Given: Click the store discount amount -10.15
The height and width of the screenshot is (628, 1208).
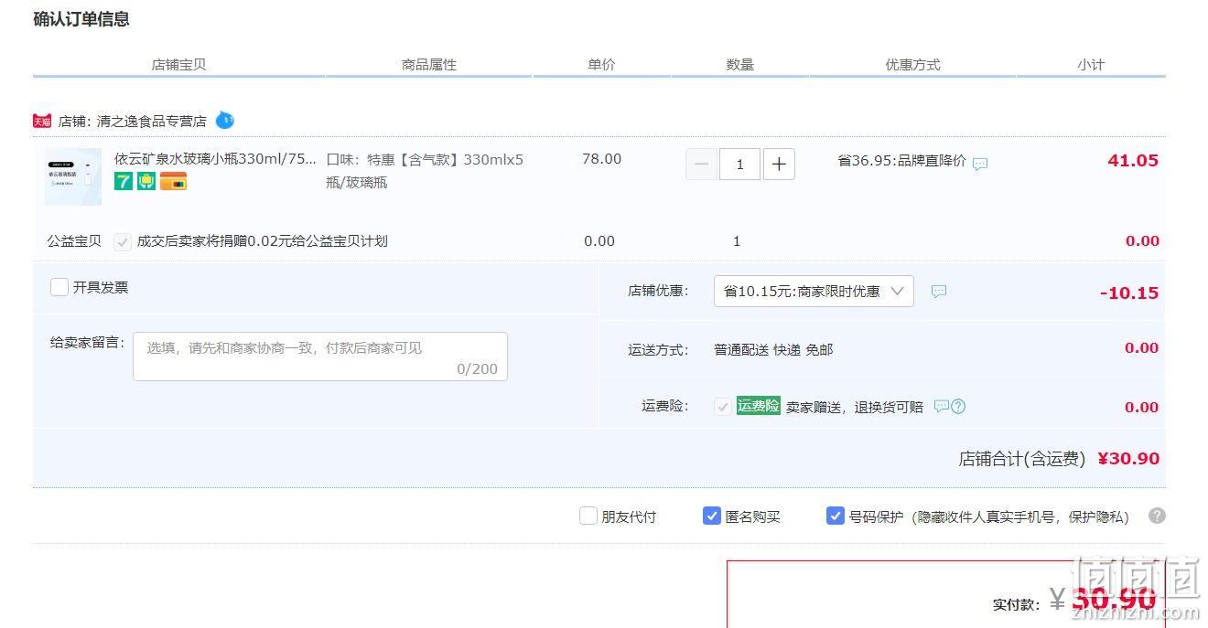Looking at the screenshot, I should point(1129,293).
